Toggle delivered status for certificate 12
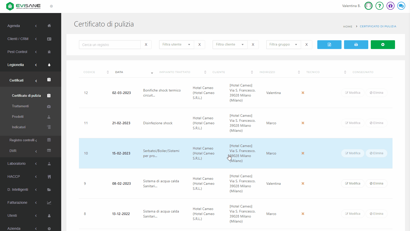410x231 pixels. [x=303, y=93]
